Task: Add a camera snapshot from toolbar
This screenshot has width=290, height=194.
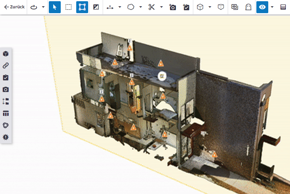Action: 172,7
